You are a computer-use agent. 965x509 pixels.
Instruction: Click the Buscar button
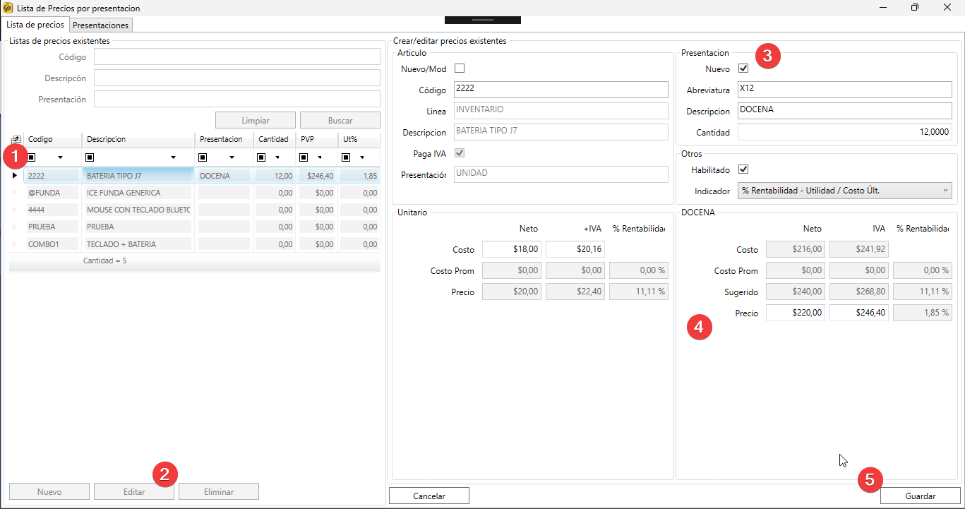[340, 120]
